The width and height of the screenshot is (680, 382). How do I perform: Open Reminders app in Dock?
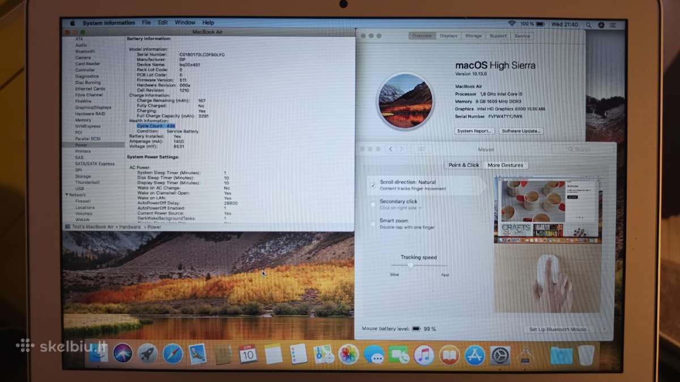point(298,354)
